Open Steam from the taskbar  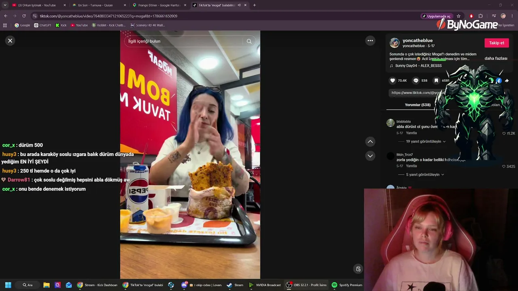point(235,285)
